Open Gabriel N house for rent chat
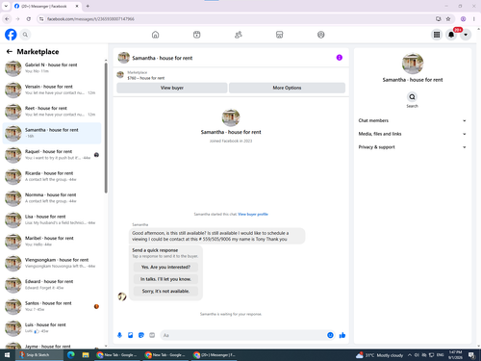This screenshot has height=361, width=481. point(52,68)
